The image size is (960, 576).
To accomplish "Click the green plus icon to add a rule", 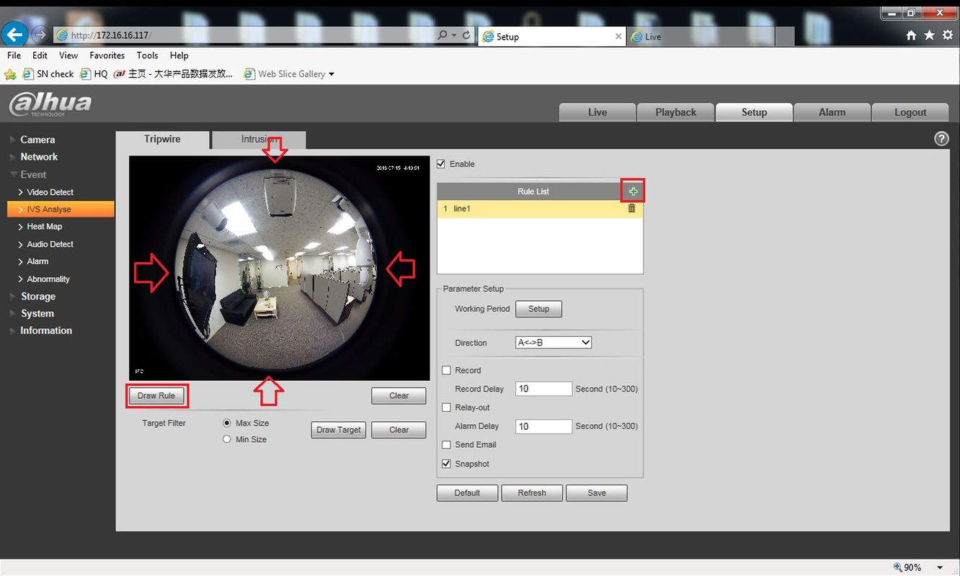I will click(633, 192).
